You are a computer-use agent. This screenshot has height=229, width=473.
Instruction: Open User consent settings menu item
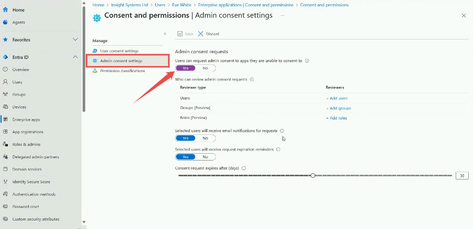119,51
